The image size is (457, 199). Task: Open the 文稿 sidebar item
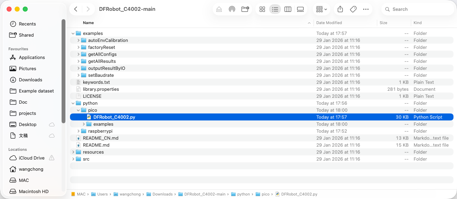(23, 135)
